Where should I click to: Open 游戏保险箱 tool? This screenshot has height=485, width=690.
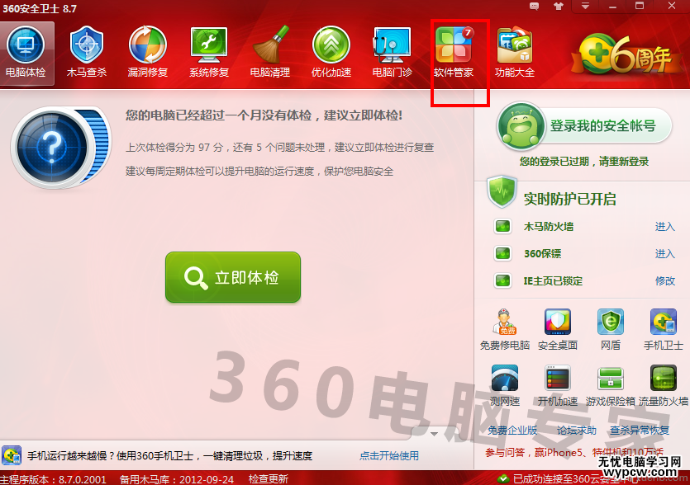[611, 385]
